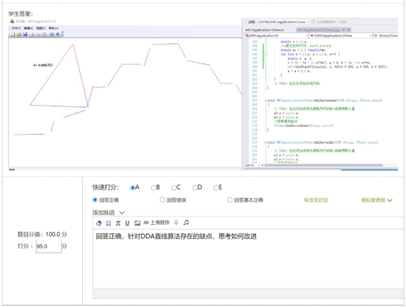The image size is (406, 307).
Task: Click the music note audio icon
Action: [186, 222]
